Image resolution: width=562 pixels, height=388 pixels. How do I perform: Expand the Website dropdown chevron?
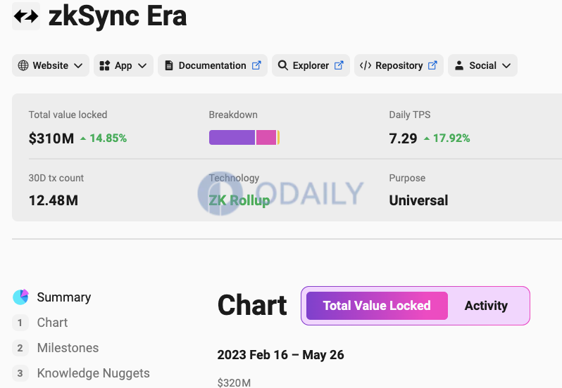[x=78, y=66]
